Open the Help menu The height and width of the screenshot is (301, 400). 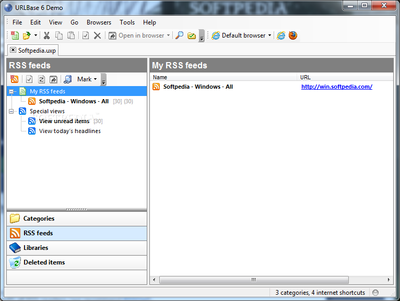point(149,22)
